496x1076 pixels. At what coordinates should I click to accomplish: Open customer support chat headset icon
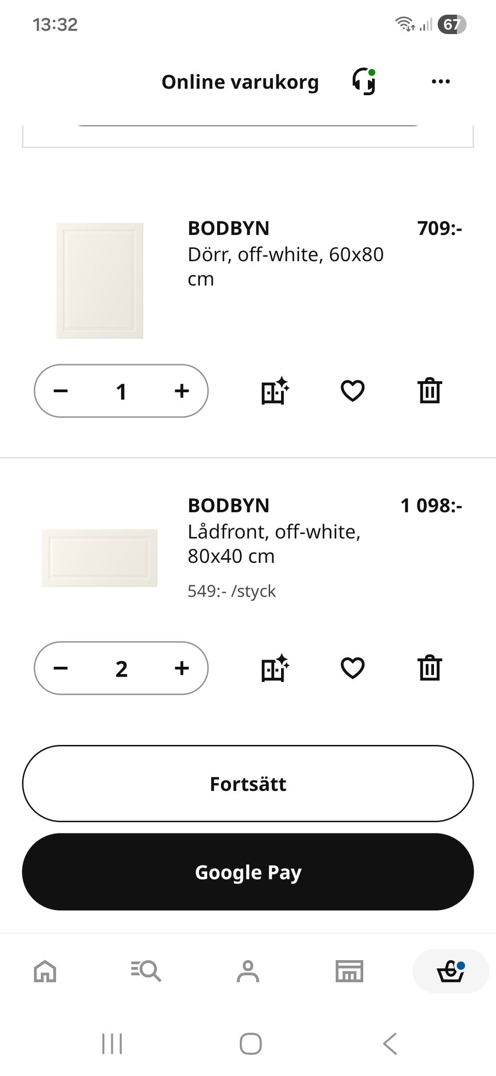point(364,82)
